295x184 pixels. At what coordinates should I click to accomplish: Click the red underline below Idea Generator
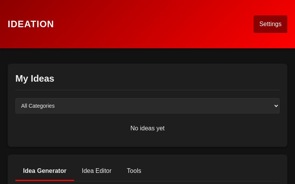(45, 180)
